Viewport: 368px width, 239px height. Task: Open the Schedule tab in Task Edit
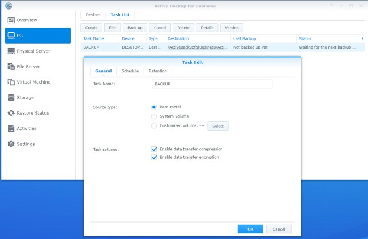[x=130, y=71]
